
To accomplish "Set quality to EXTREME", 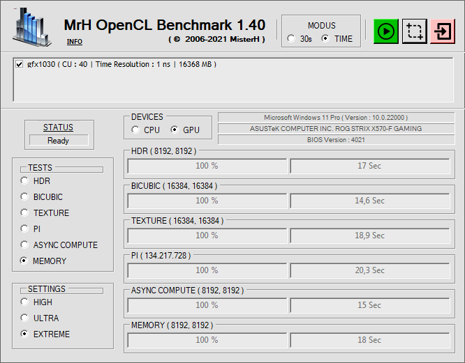I will pos(24,334).
